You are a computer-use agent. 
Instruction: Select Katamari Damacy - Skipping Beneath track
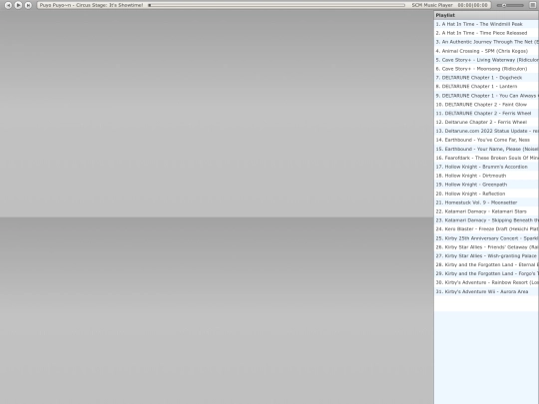pyautogui.click(x=486, y=220)
